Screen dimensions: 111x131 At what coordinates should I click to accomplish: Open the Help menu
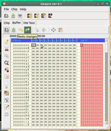pos(23,9)
